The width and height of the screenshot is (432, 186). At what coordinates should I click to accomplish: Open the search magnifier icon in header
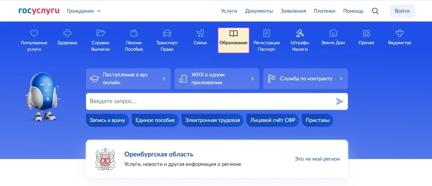tap(375, 11)
